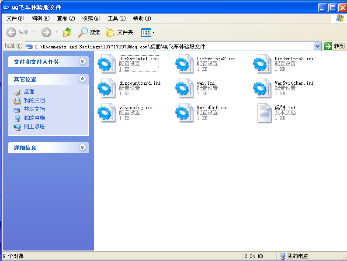Viewport: 347px width, 261px height.
Task: Click the 转到 go button
Action: pyautogui.click(x=334, y=46)
